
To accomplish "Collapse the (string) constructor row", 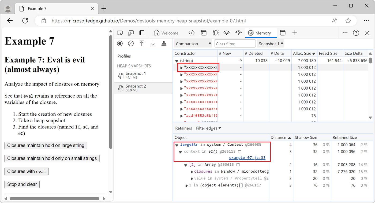I will click(x=177, y=61).
